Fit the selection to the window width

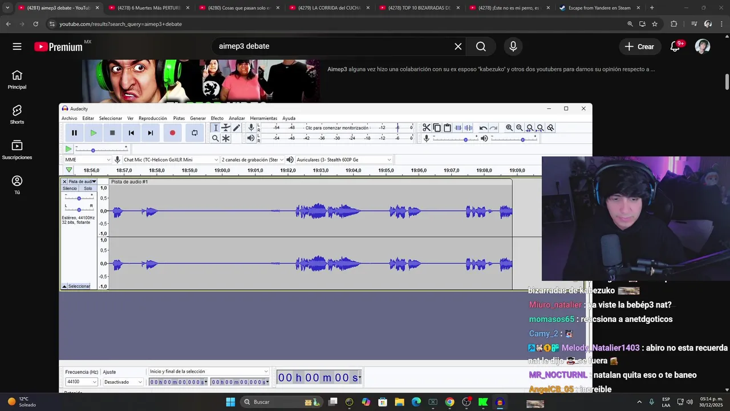(530, 128)
